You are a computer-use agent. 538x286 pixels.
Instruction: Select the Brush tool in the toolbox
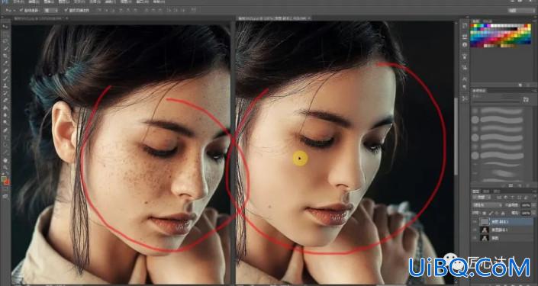pyautogui.click(x=6, y=79)
